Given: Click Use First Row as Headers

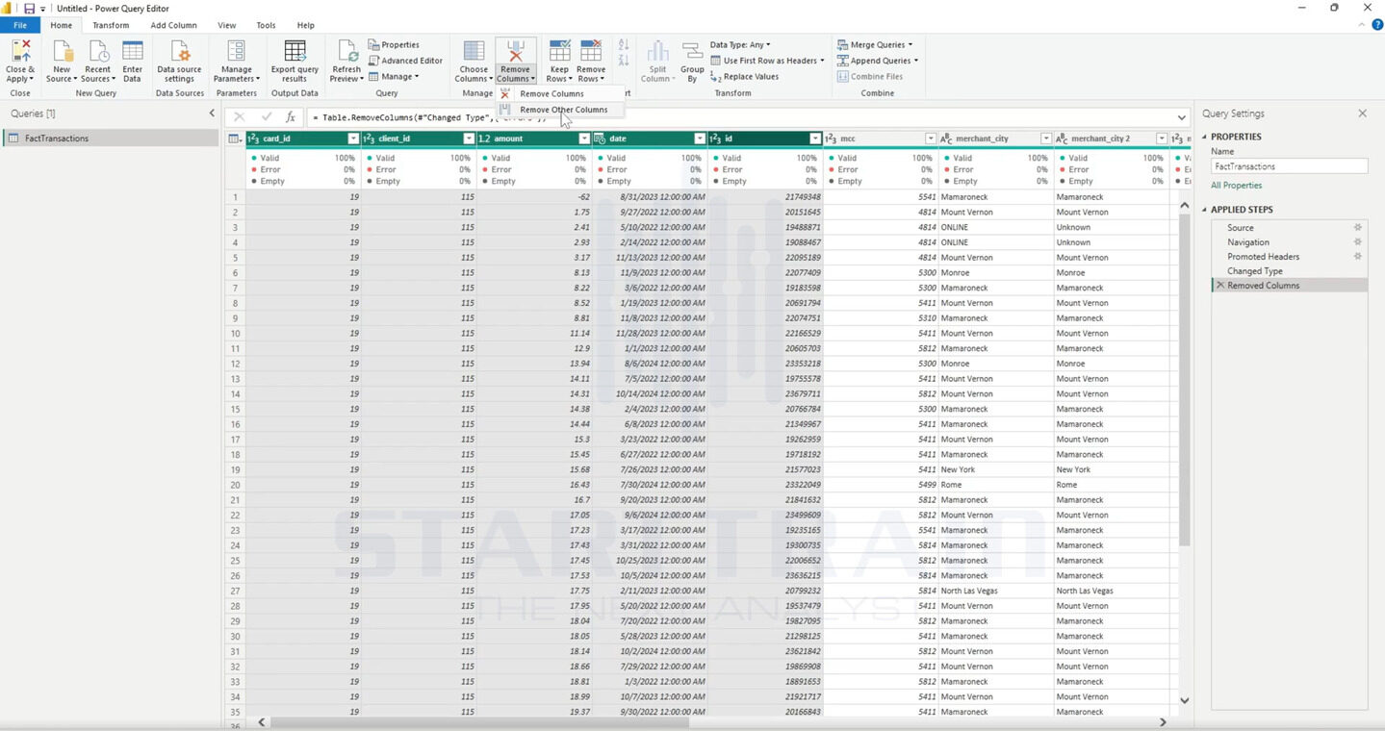Looking at the screenshot, I should 767,61.
